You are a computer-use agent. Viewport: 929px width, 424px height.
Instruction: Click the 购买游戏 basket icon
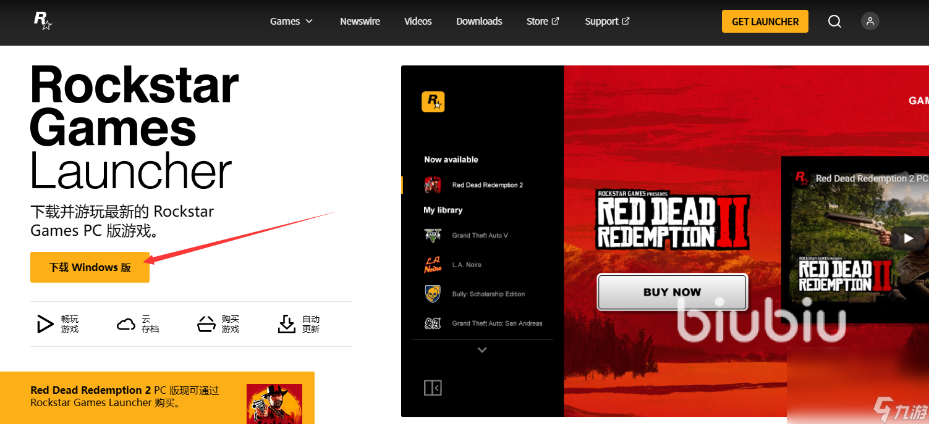pos(206,324)
